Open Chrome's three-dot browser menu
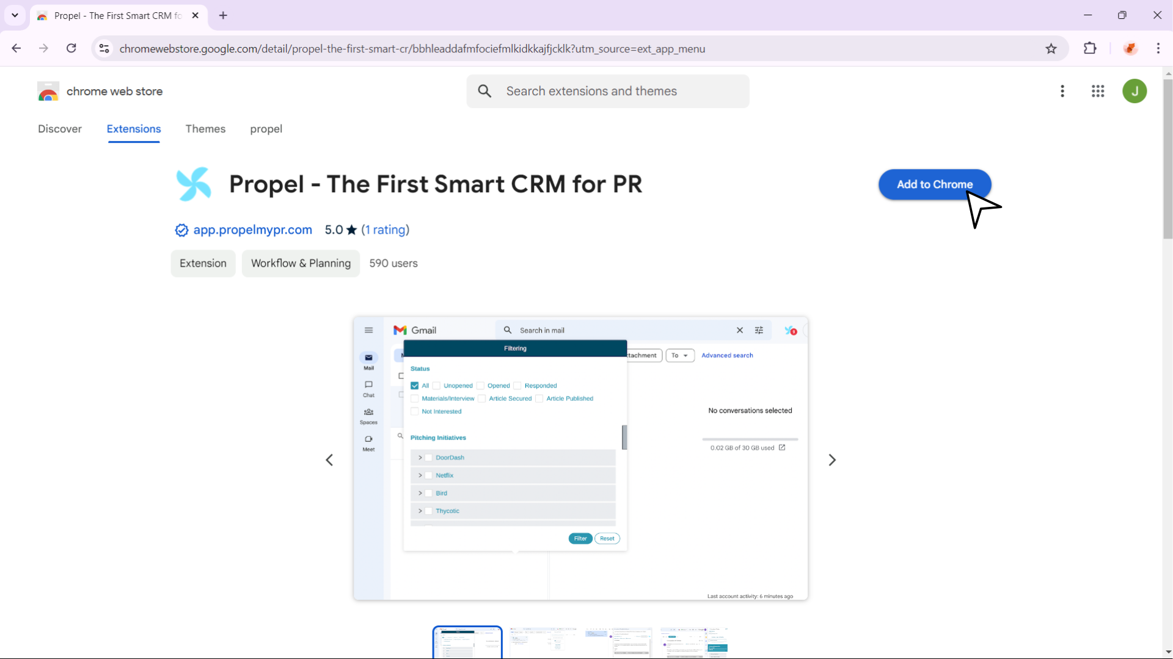This screenshot has width=1173, height=659. pos(1158,48)
